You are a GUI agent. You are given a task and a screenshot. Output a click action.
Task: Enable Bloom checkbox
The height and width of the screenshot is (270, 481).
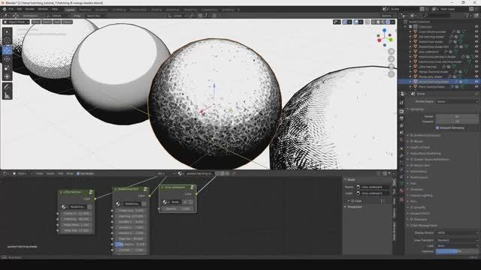pos(412,142)
